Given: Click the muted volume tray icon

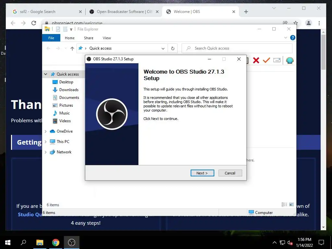Looking at the screenshot, I should 290,243.
